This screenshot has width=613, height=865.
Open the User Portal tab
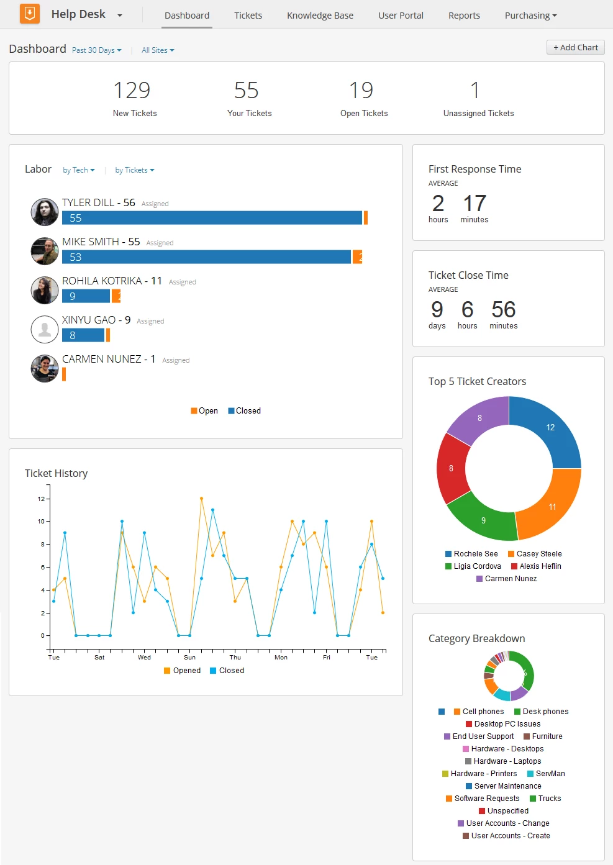401,16
